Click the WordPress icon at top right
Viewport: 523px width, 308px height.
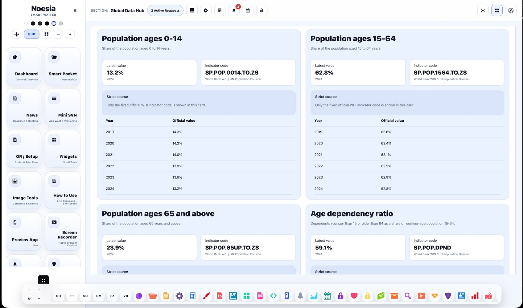pos(511,10)
